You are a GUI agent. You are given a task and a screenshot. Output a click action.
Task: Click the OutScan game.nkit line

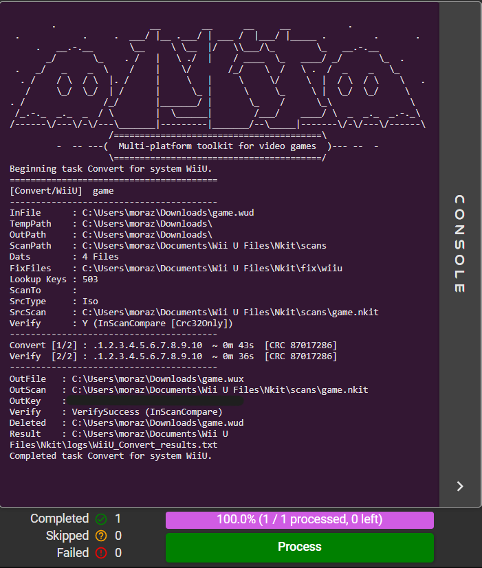189,390
